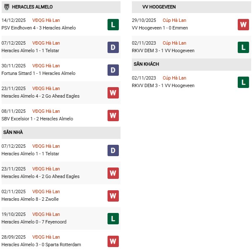The image size is (252, 250).
Task: Click the L badge for Feyenoord match
Action: 113,218
